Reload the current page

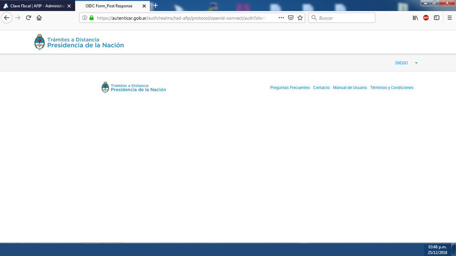pos(28,18)
